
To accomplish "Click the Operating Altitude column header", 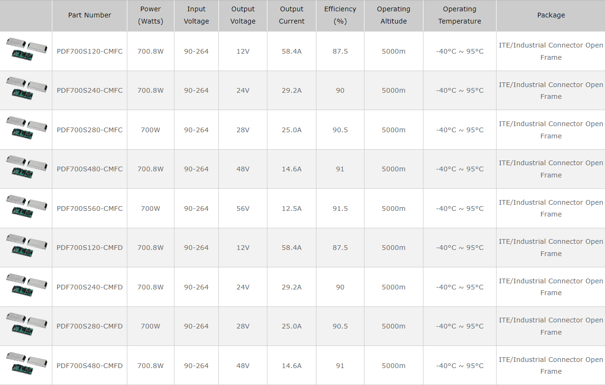I will click(x=394, y=16).
